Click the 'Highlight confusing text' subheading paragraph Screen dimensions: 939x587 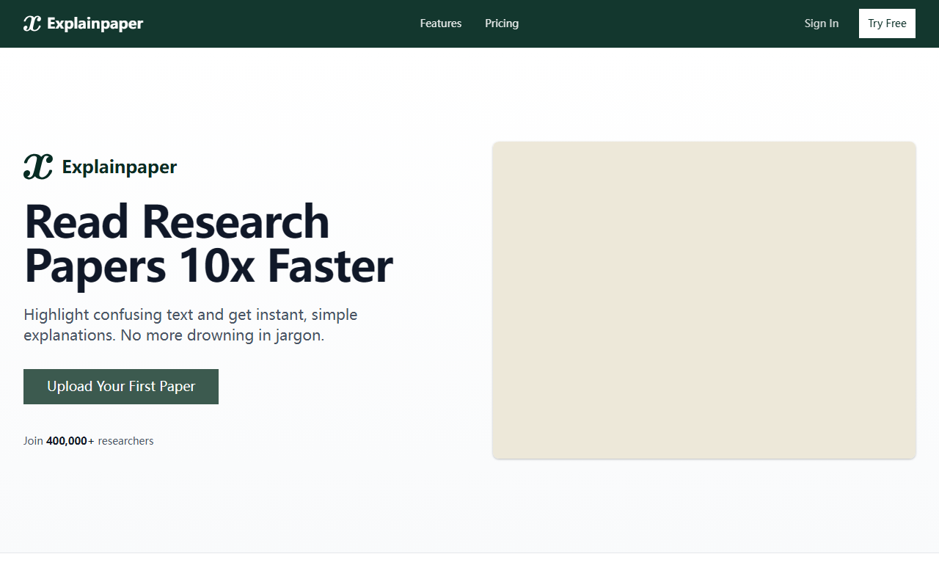coord(191,325)
